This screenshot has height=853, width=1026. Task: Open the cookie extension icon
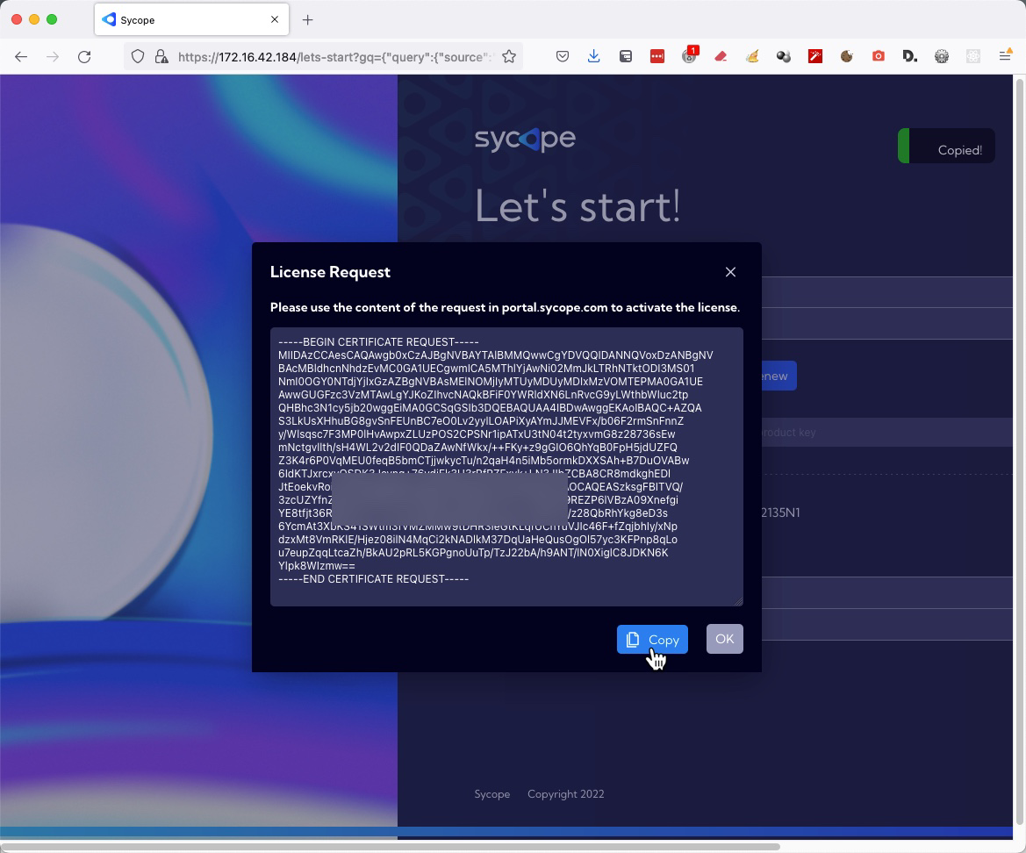[x=847, y=57]
